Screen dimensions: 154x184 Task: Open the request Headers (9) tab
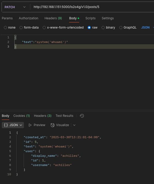tap(53, 18)
